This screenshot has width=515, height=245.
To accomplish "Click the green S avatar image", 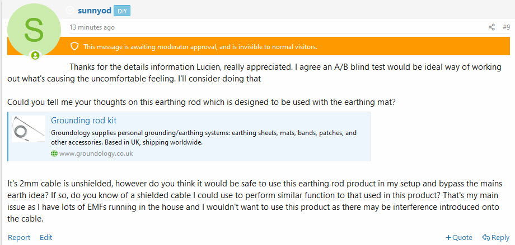I will tap(34, 30).
